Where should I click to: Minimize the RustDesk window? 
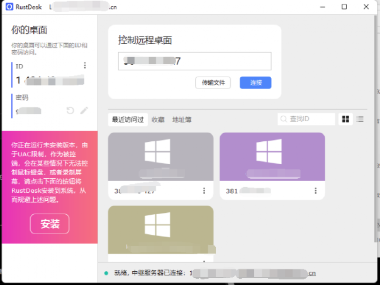[x=323, y=7]
